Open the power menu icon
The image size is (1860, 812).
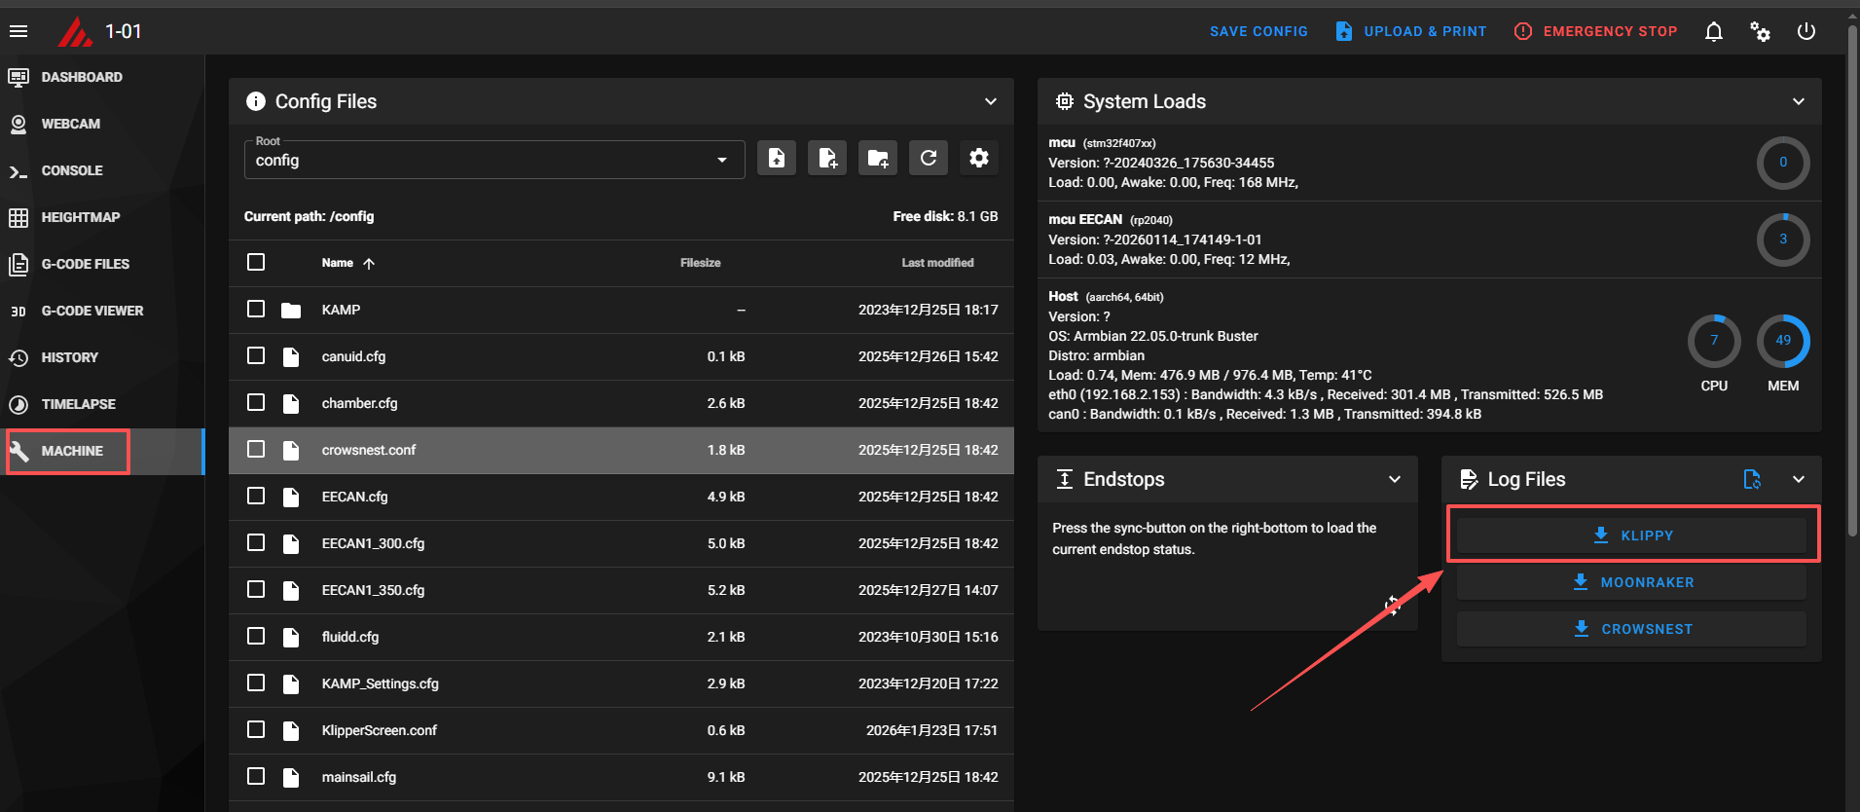[1806, 31]
